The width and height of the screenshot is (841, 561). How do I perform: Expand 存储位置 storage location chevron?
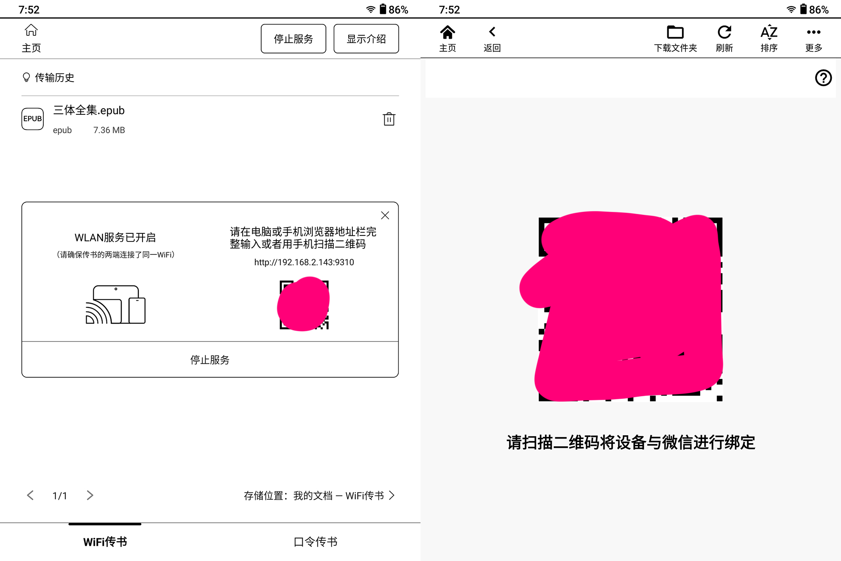click(x=392, y=496)
